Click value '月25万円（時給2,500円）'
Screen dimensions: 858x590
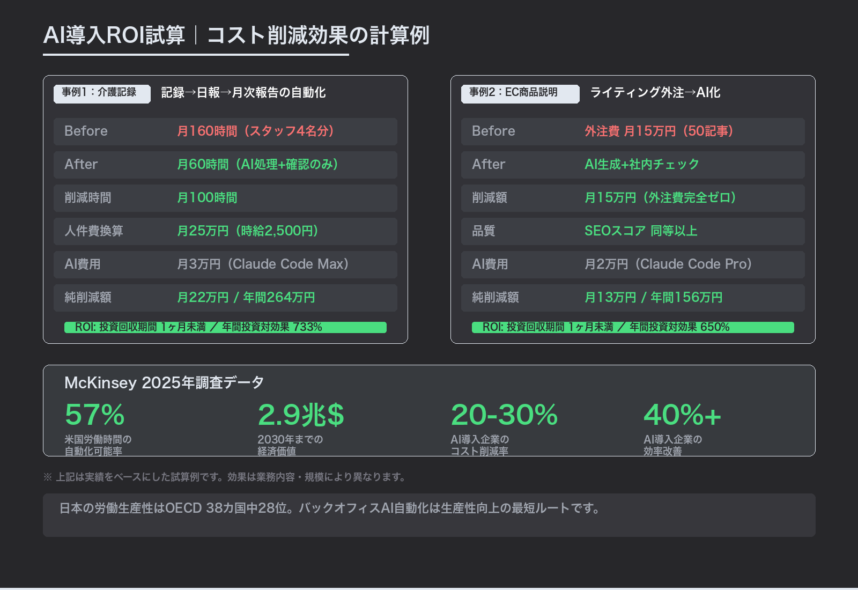tap(247, 231)
